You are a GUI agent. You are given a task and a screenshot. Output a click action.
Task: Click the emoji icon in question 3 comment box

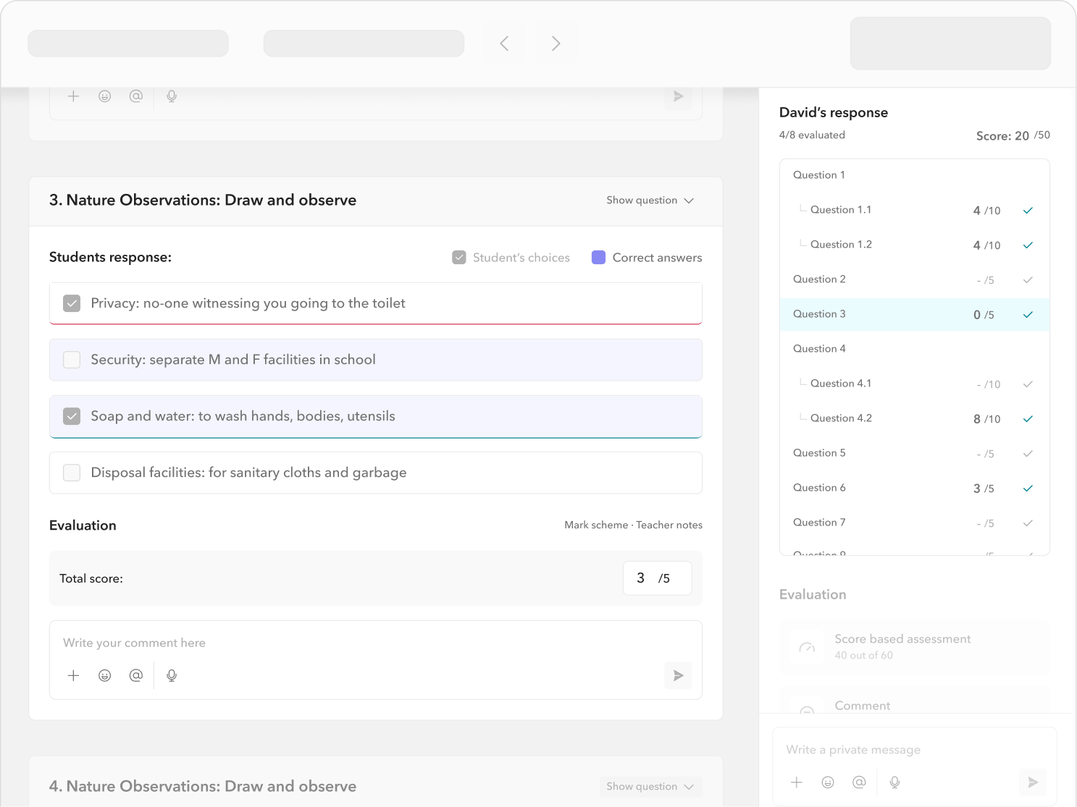coord(105,675)
